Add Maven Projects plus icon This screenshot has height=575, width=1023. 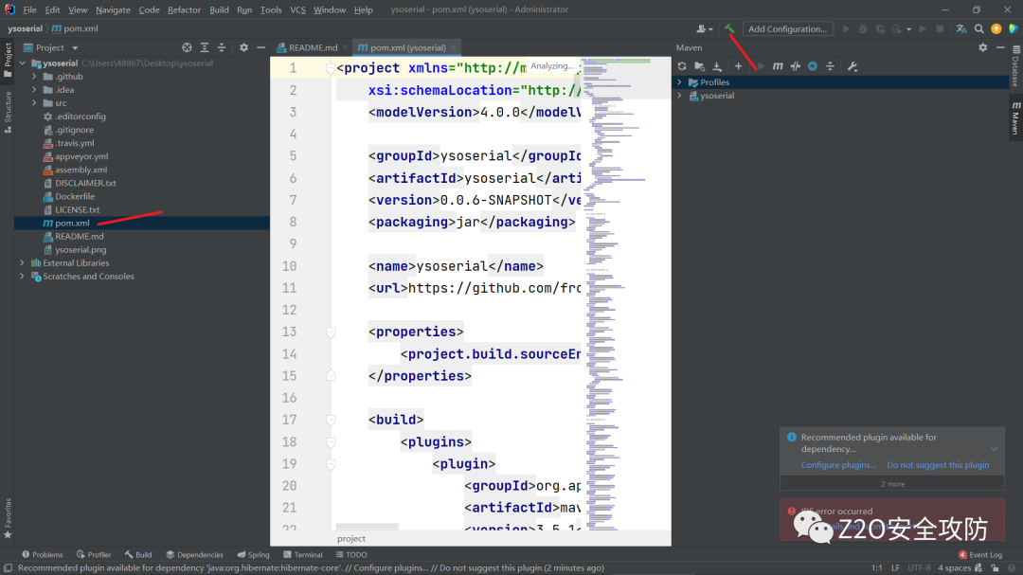(739, 66)
